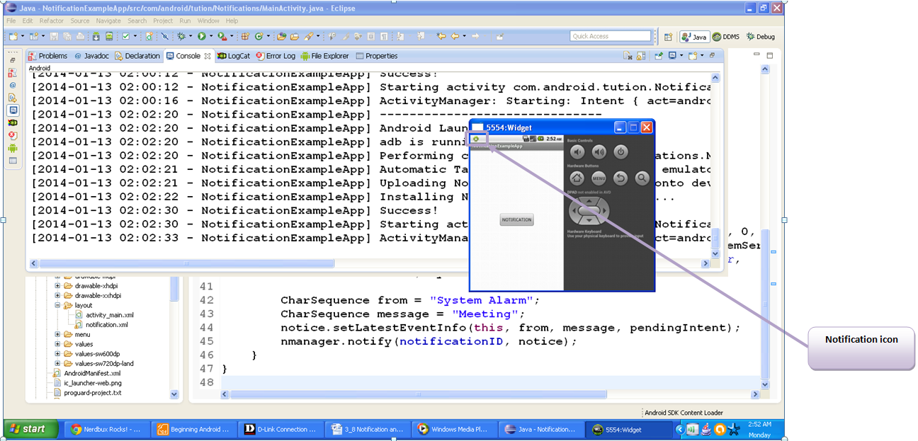918x441 pixels.
Task: Switch to the Properties tab
Action: point(377,56)
